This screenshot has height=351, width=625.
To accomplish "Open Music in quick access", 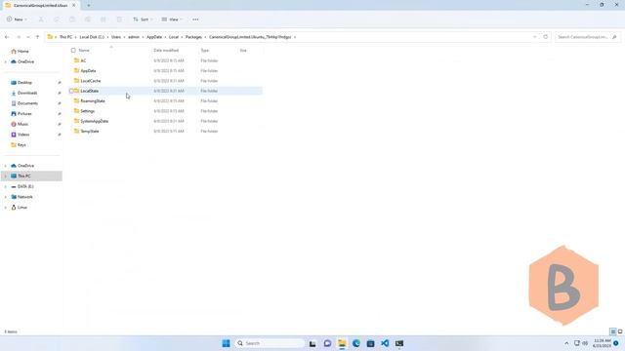I will (x=22, y=124).
